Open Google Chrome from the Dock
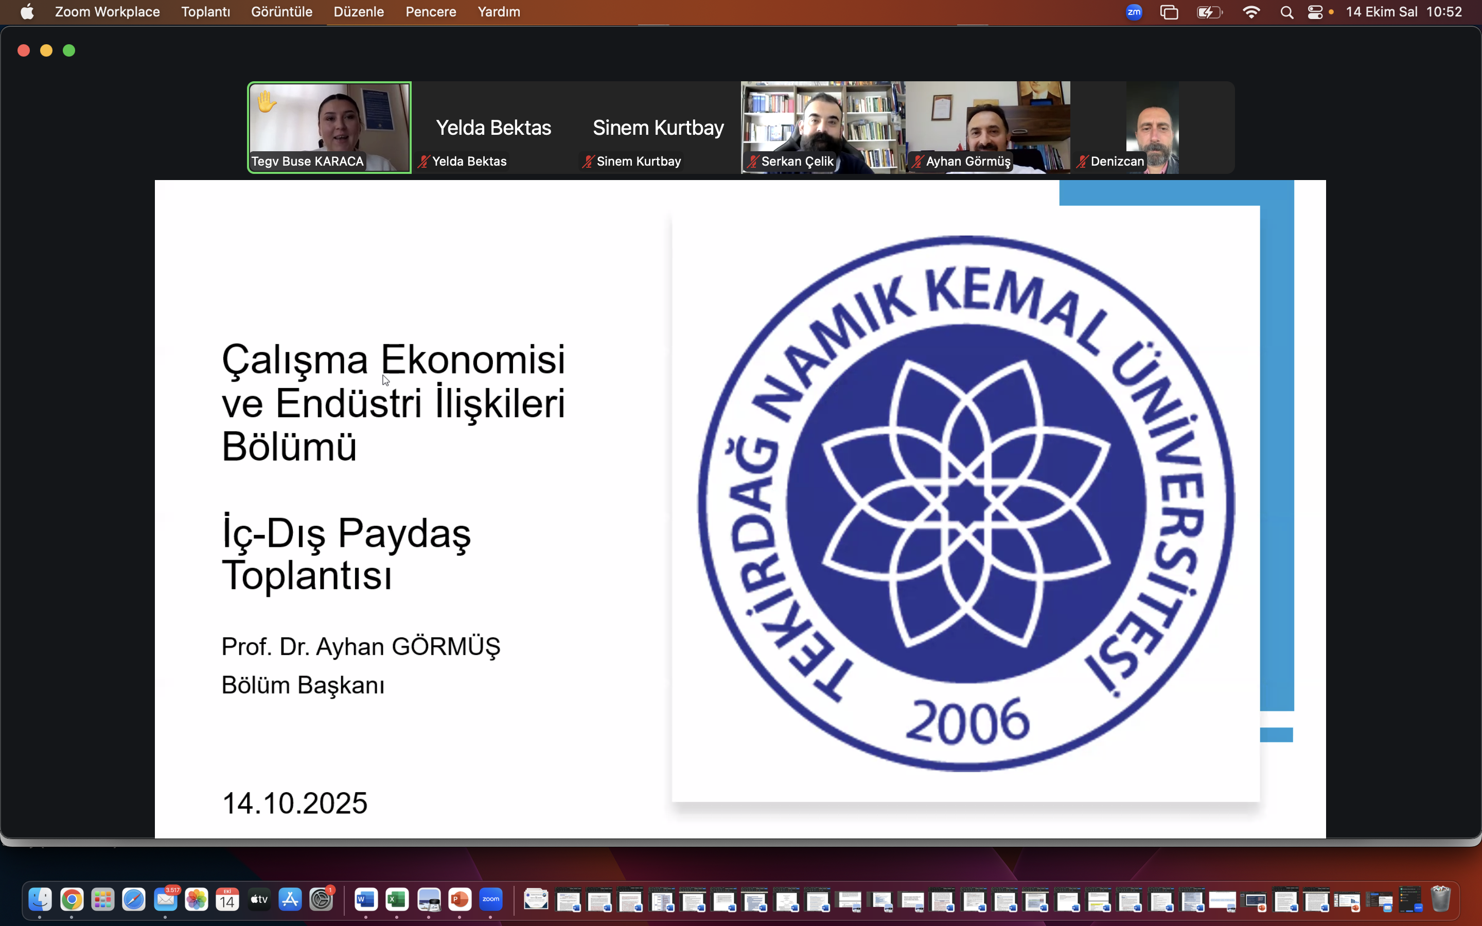The height and width of the screenshot is (926, 1482). (72, 899)
